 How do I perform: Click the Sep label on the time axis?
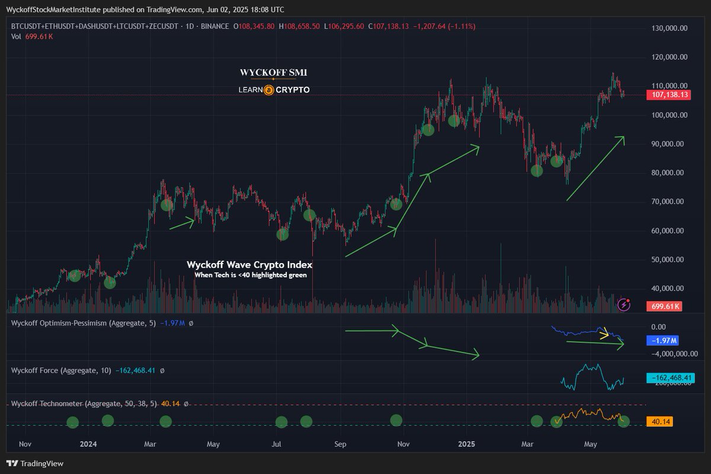[x=340, y=443]
